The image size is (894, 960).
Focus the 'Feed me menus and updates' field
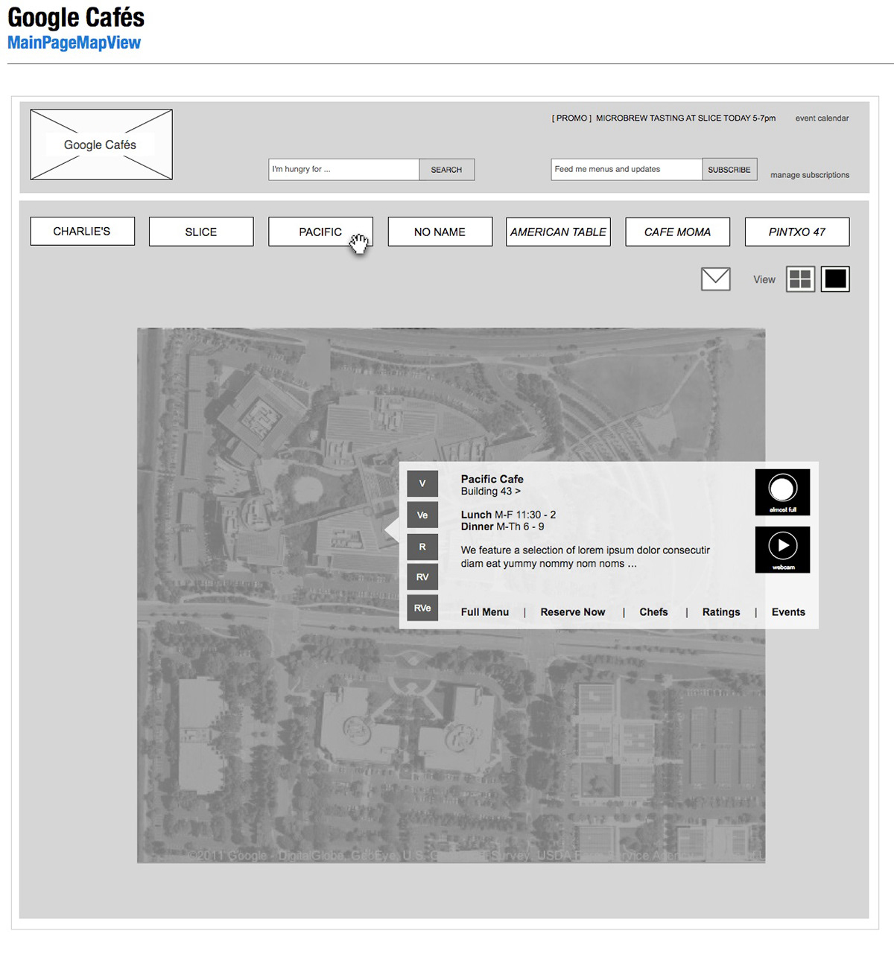click(627, 170)
